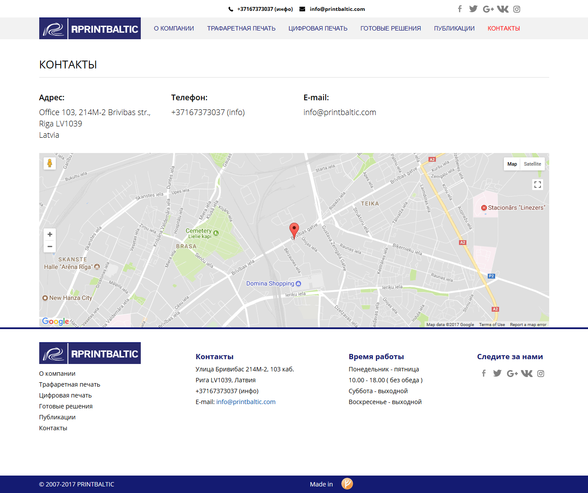Open footer link Готовые решения
The image size is (588, 493).
click(x=66, y=406)
